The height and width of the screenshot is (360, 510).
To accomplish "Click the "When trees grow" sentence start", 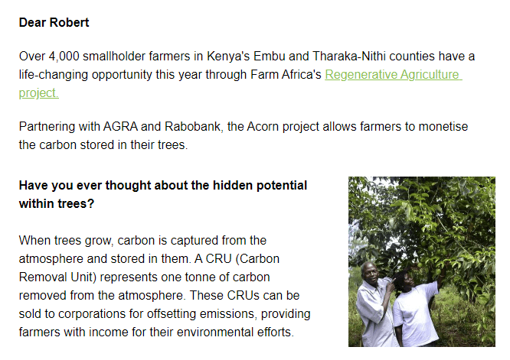I will click(x=64, y=240).
